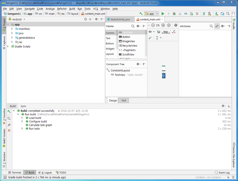
Task: Click the Debug app bug icon
Action: click(174, 14)
